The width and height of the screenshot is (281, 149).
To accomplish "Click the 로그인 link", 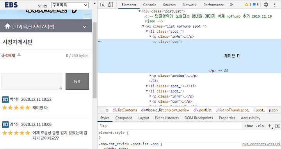I will tap(42, 6).
